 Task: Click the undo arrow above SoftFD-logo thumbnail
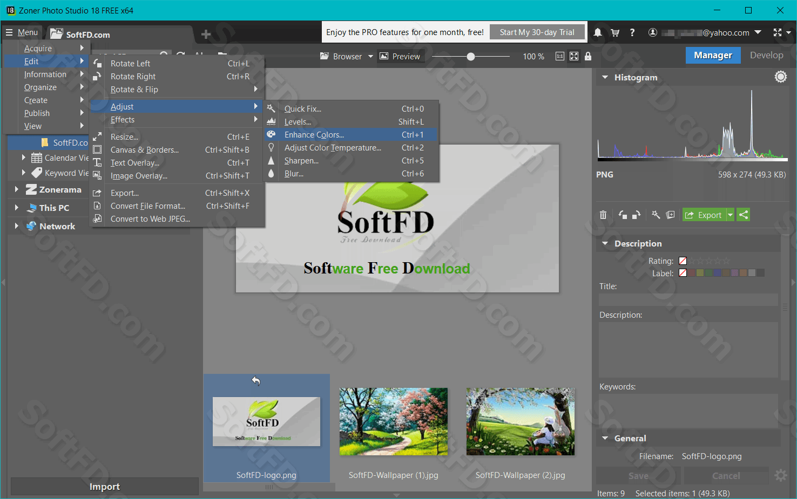(x=256, y=381)
